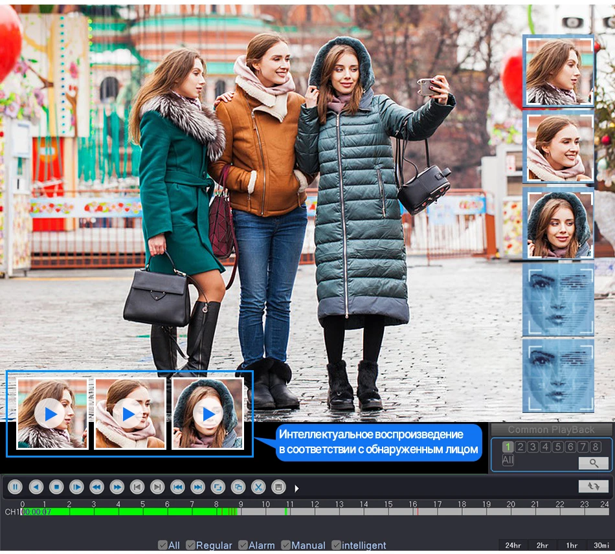This screenshot has height=554, width=615.
Task: Select channel 7 box
Action: click(583, 447)
